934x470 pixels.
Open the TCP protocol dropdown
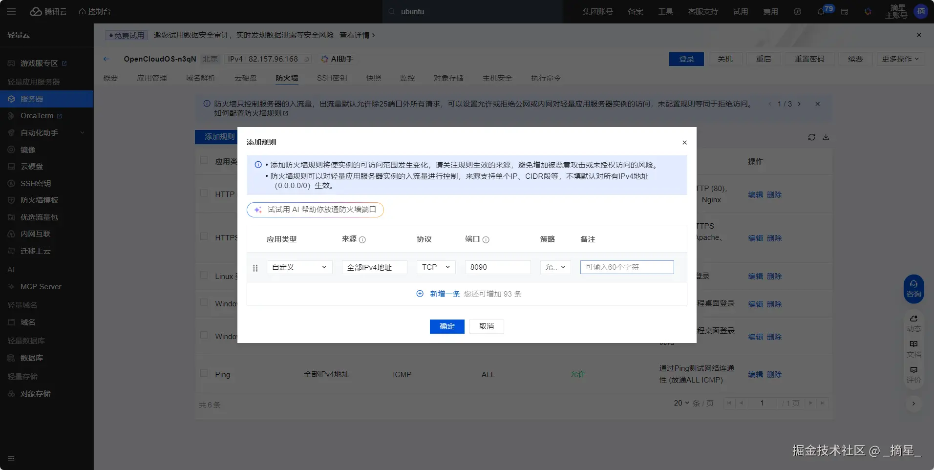coord(436,267)
